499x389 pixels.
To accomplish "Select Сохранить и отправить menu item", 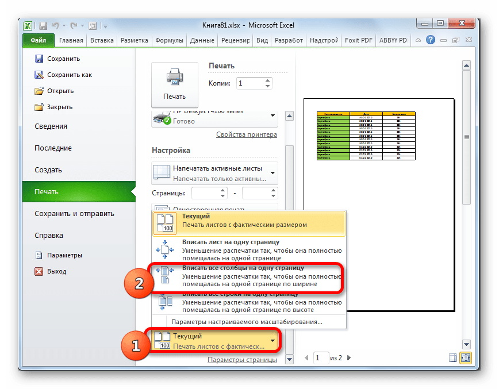I will click(x=74, y=214).
